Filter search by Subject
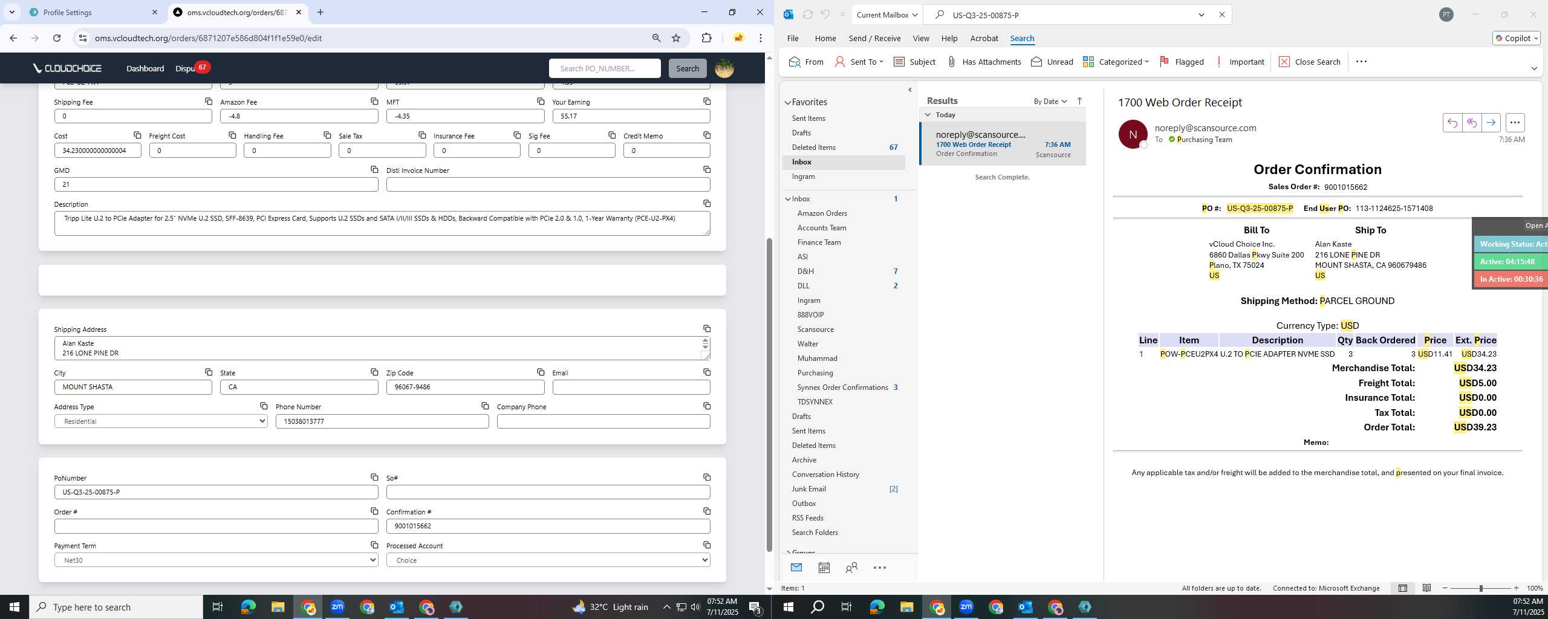 (914, 62)
